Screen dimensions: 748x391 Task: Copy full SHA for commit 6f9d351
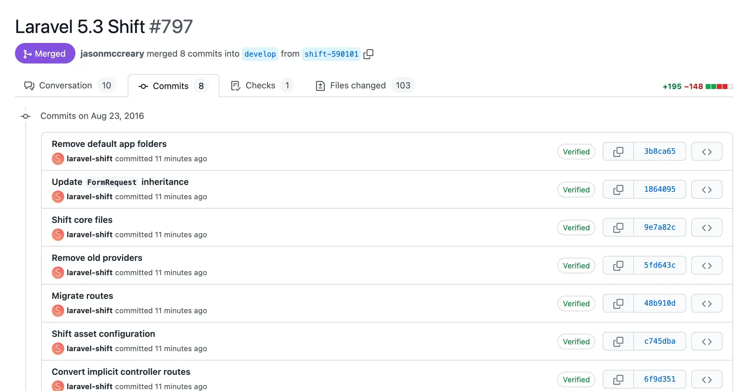pyautogui.click(x=618, y=379)
